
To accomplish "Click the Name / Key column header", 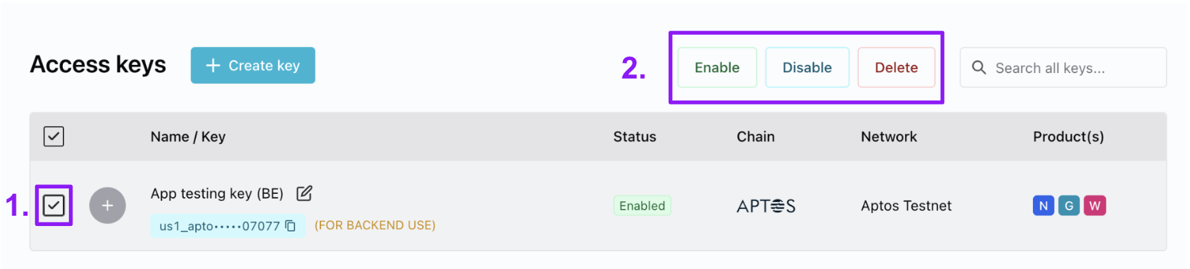I will pos(188,137).
